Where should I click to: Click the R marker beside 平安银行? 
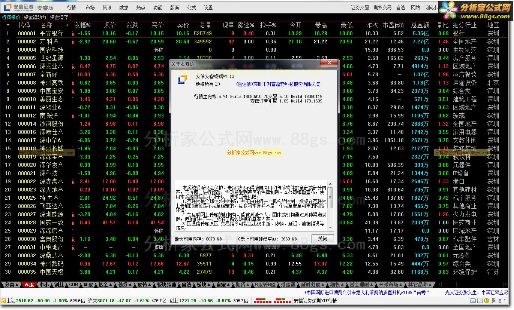tap(73, 34)
